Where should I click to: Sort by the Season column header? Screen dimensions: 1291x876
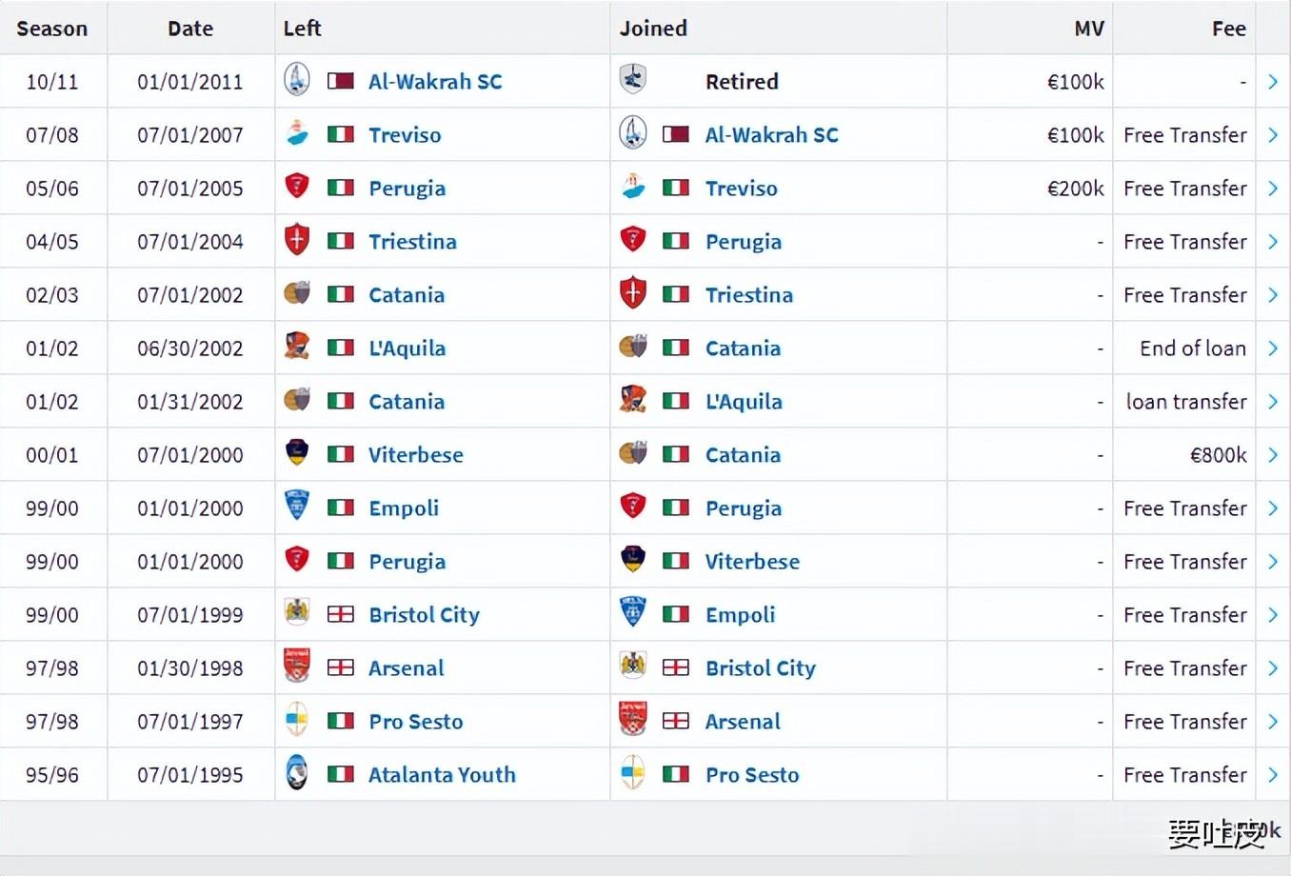tap(52, 29)
